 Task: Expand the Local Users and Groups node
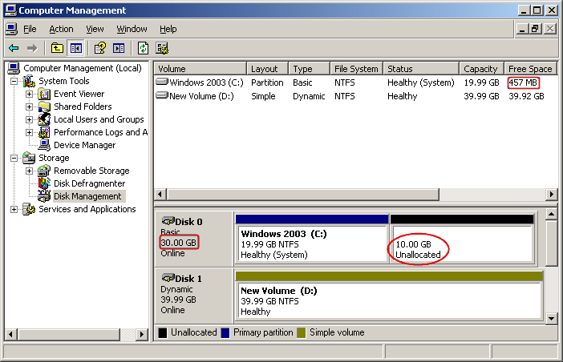pos(29,119)
